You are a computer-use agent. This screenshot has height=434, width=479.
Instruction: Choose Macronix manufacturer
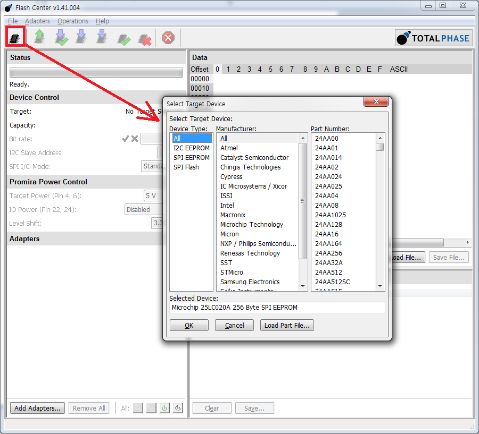pos(258,215)
